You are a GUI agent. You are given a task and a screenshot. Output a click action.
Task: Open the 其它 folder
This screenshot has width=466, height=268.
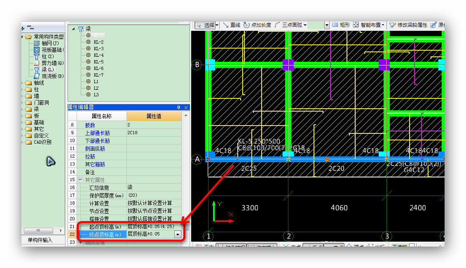35,129
